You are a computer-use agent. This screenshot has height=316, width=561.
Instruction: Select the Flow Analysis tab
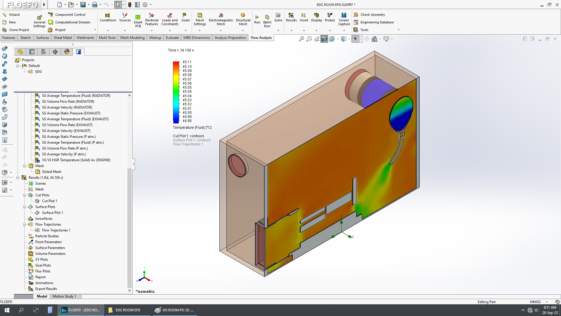pos(261,37)
